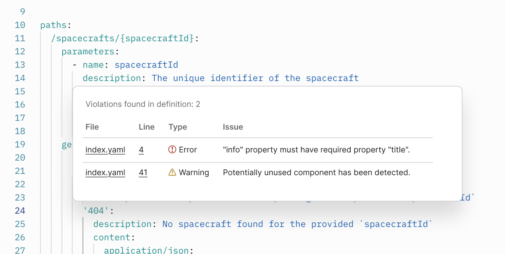
Task: Open index.yaml link in the Error row
Action: click(x=105, y=150)
